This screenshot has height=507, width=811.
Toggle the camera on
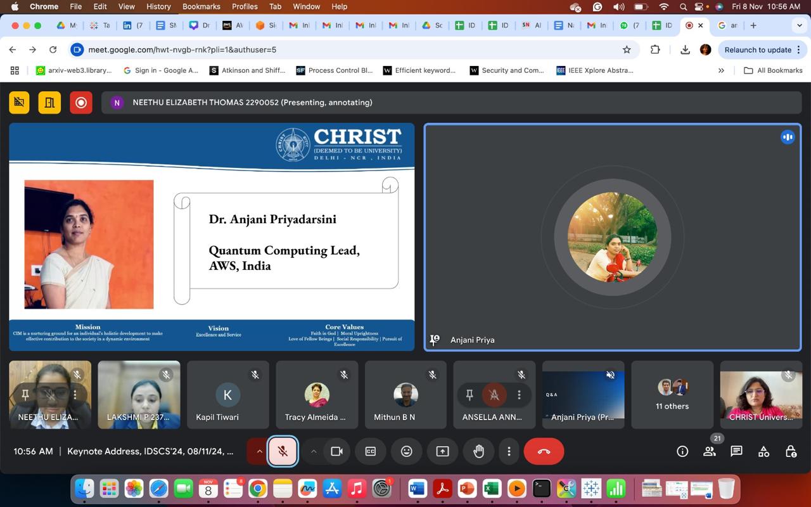(x=336, y=451)
